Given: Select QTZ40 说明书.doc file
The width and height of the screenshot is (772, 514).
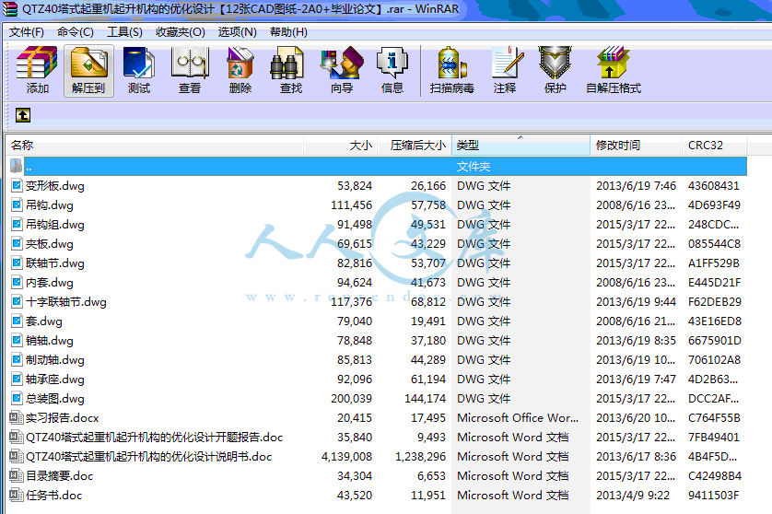Looking at the screenshot, I should 149,456.
